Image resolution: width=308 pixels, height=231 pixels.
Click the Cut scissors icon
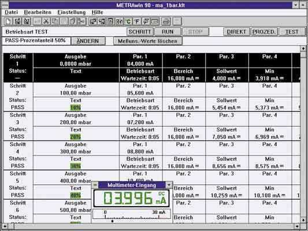[x=46, y=21]
